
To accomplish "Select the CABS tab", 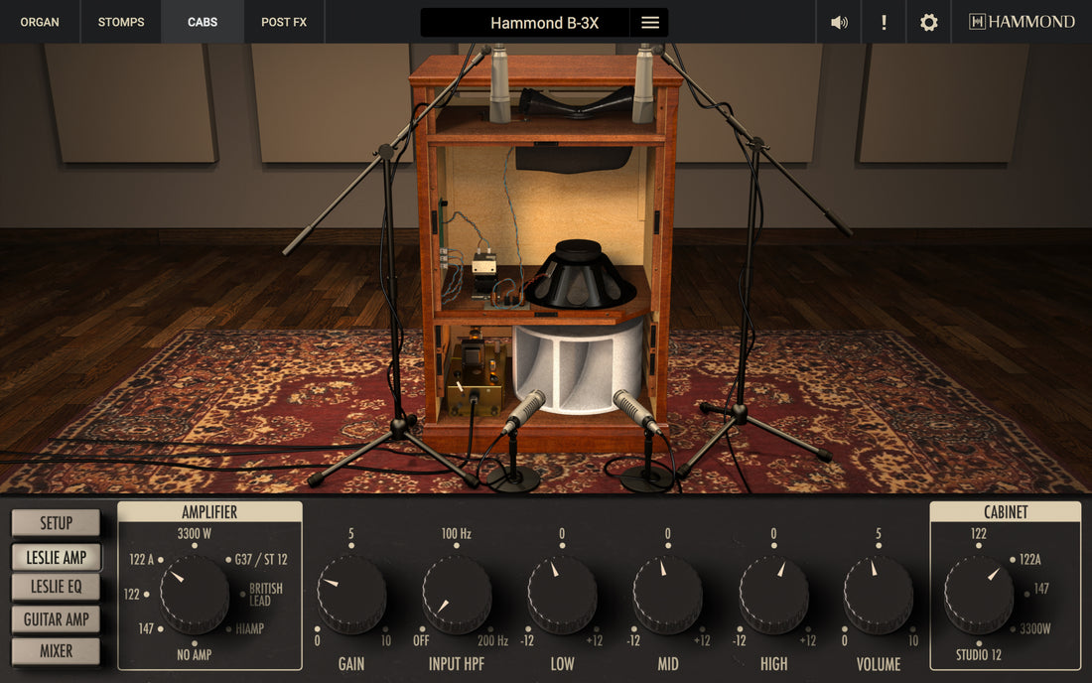I will [x=202, y=22].
